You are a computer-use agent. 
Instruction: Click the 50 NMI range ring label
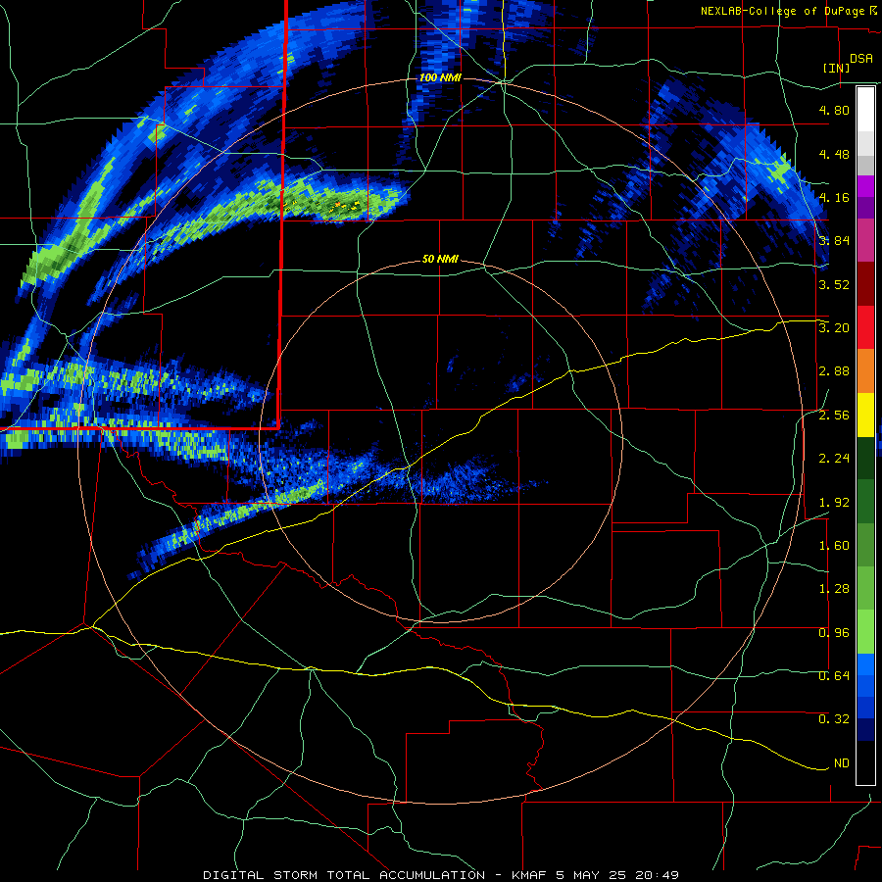(440, 260)
